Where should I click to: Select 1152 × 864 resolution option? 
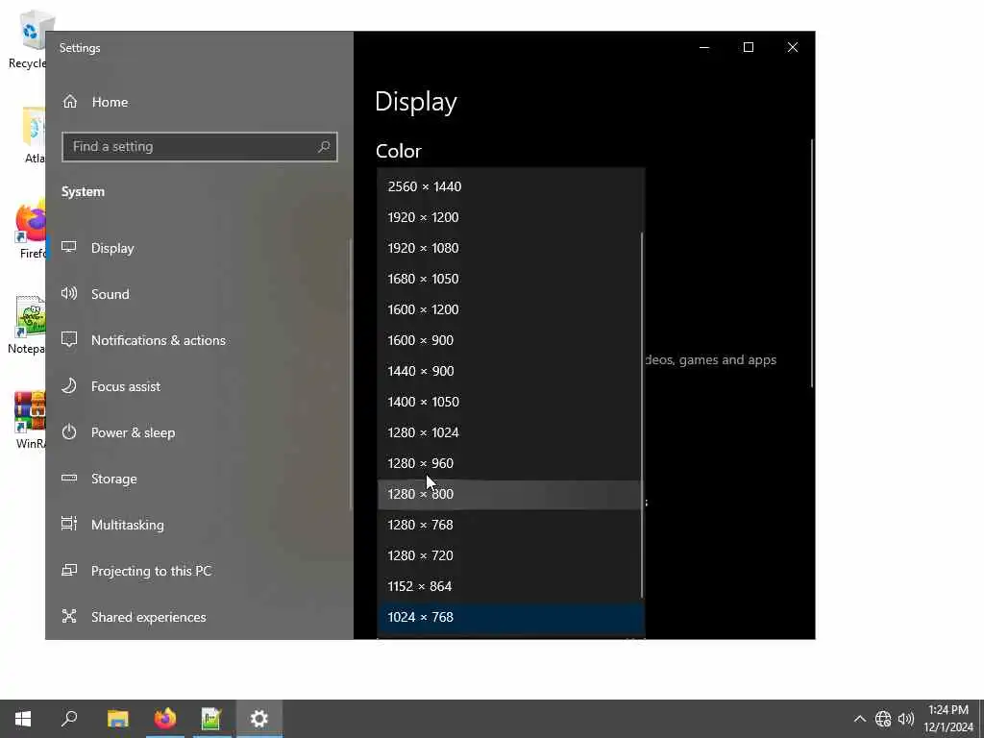pos(511,586)
